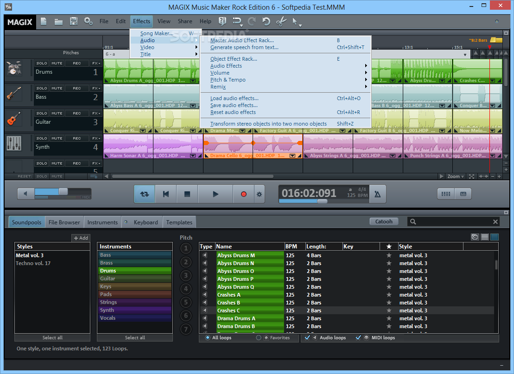Viewport: 514px width, 374px height.
Task: Click the horizontal arrangement scrollbar
Action: (193, 177)
